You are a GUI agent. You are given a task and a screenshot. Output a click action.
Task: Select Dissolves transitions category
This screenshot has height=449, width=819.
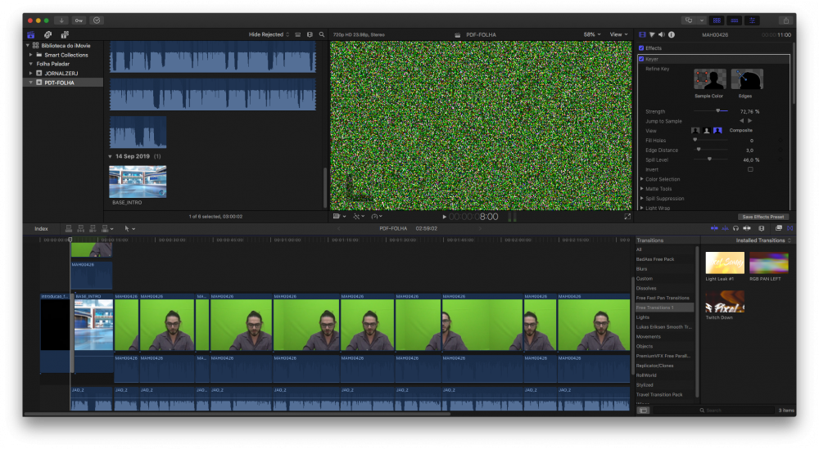[x=646, y=289]
